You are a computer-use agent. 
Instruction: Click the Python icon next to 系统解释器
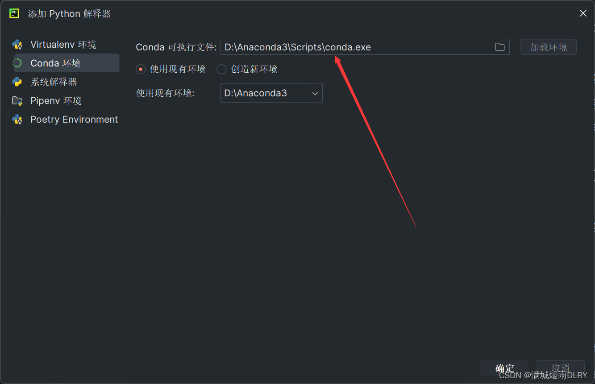pos(17,82)
